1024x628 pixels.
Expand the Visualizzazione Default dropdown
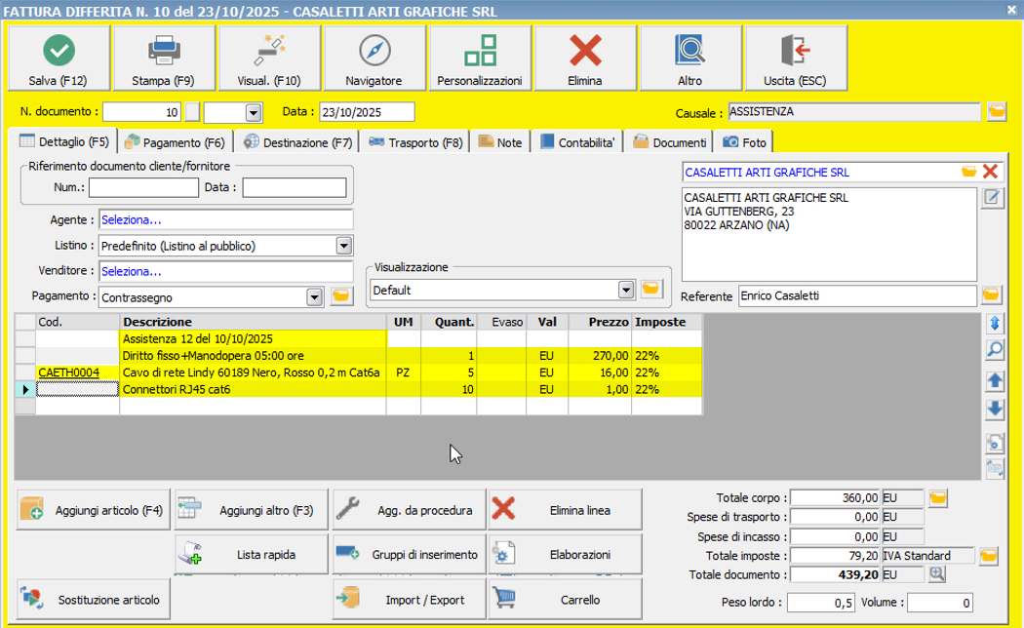(627, 290)
